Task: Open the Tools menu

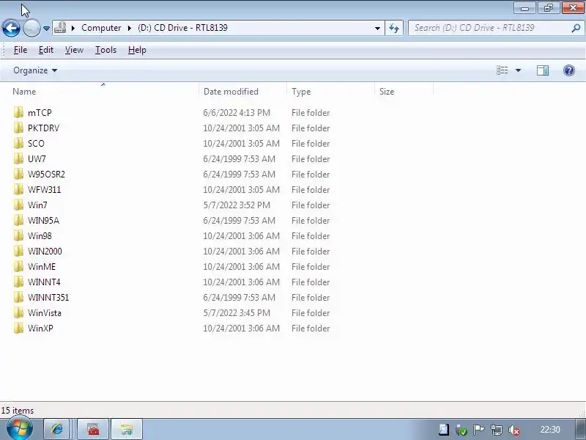Action: click(105, 50)
